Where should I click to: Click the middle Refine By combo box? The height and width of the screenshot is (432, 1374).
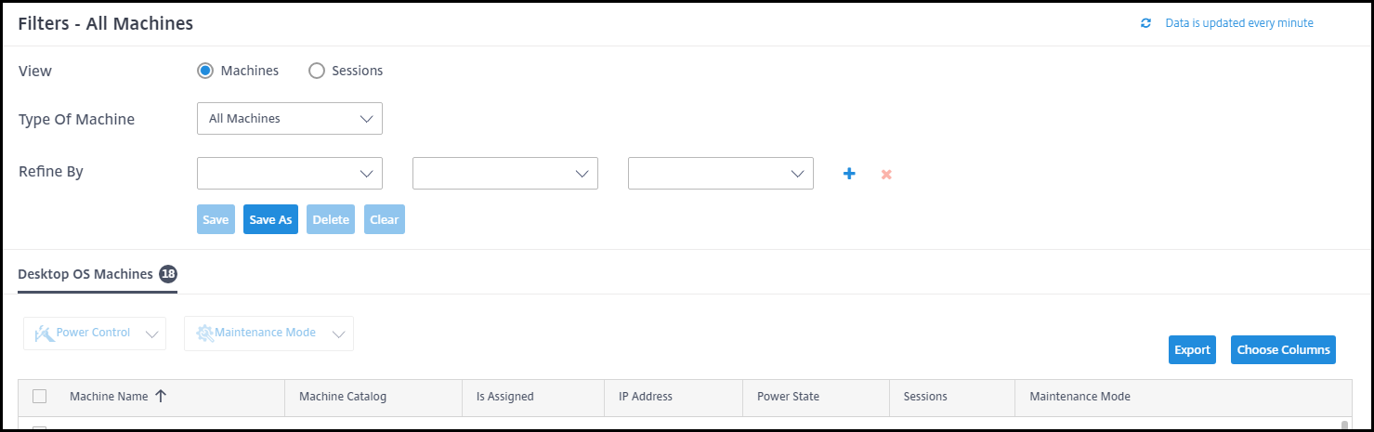(505, 174)
